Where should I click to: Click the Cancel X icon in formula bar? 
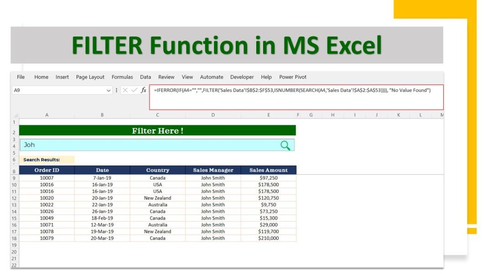coord(125,90)
